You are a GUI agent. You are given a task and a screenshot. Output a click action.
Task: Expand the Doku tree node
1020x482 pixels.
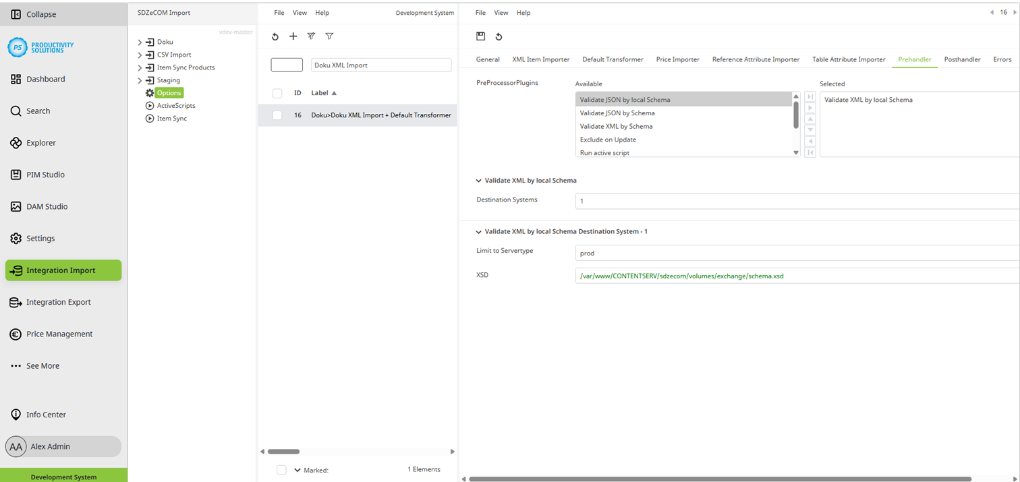click(140, 41)
